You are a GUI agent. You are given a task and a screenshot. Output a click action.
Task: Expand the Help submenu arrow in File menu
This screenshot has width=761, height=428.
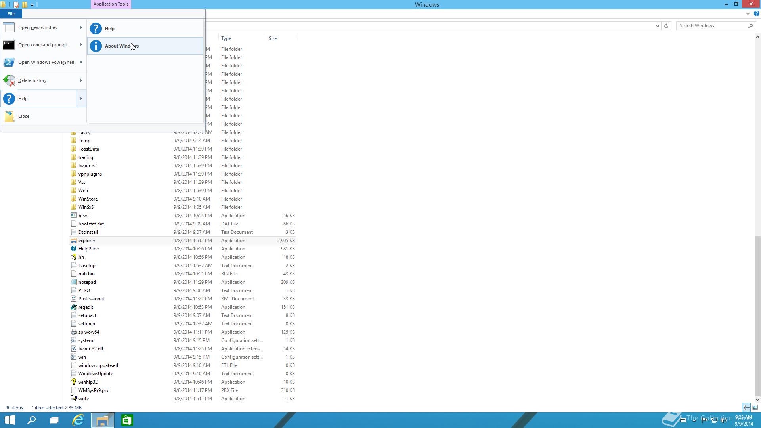(81, 99)
